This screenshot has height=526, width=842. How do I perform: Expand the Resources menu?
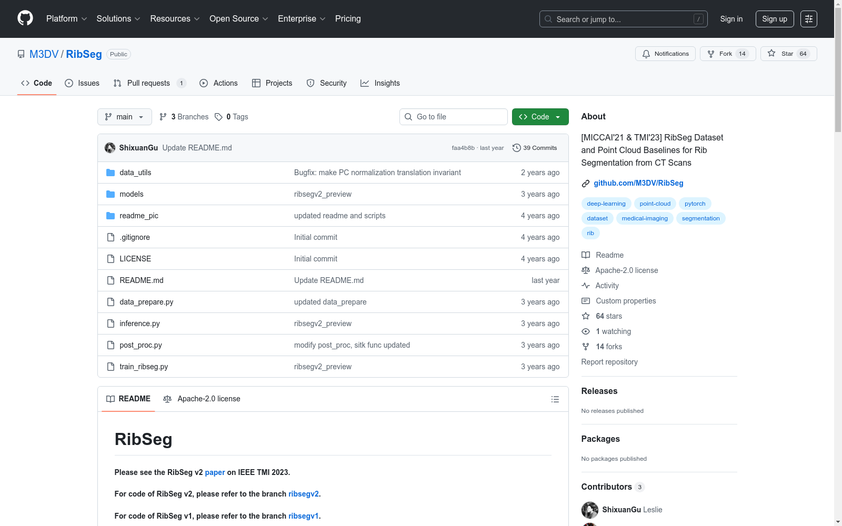pos(175,19)
